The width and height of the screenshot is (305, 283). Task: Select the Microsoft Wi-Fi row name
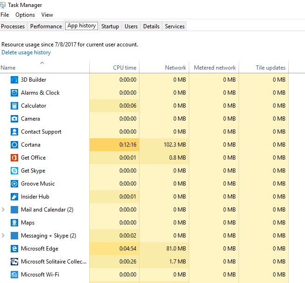point(40,275)
